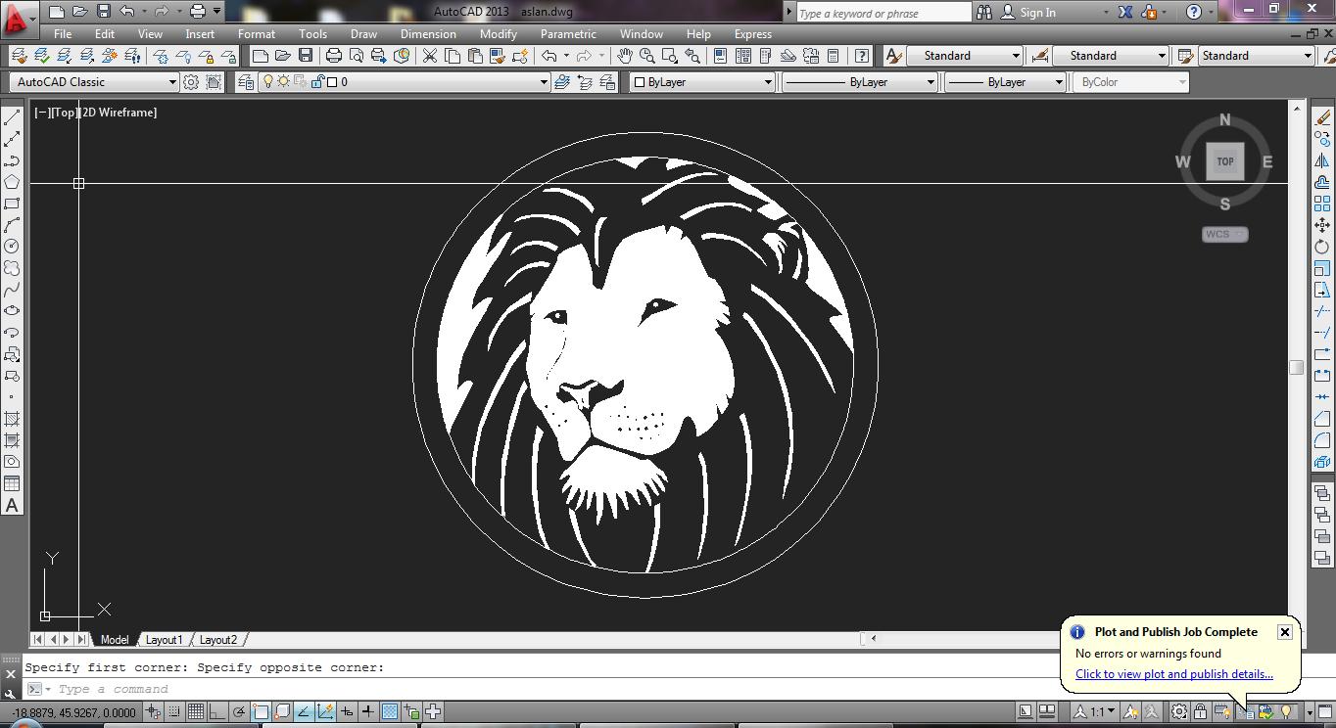Open the layer 0 dropdown list

point(544,82)
